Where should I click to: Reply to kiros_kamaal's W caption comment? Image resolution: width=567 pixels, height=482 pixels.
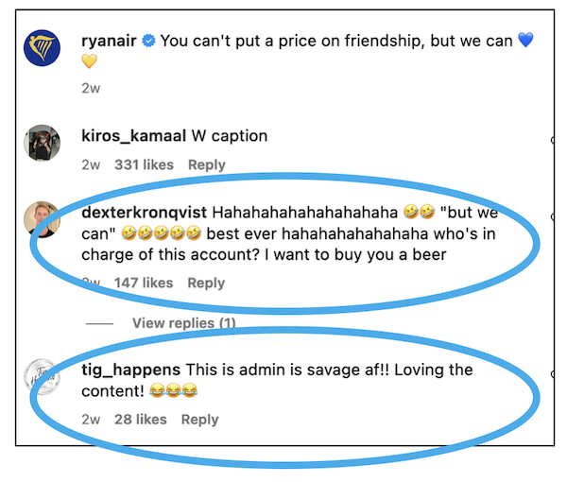pos(206,164)
